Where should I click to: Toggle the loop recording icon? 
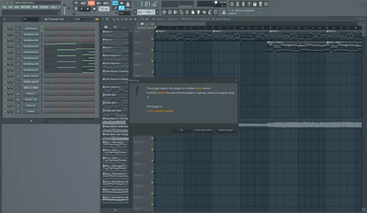pos(106,3)
